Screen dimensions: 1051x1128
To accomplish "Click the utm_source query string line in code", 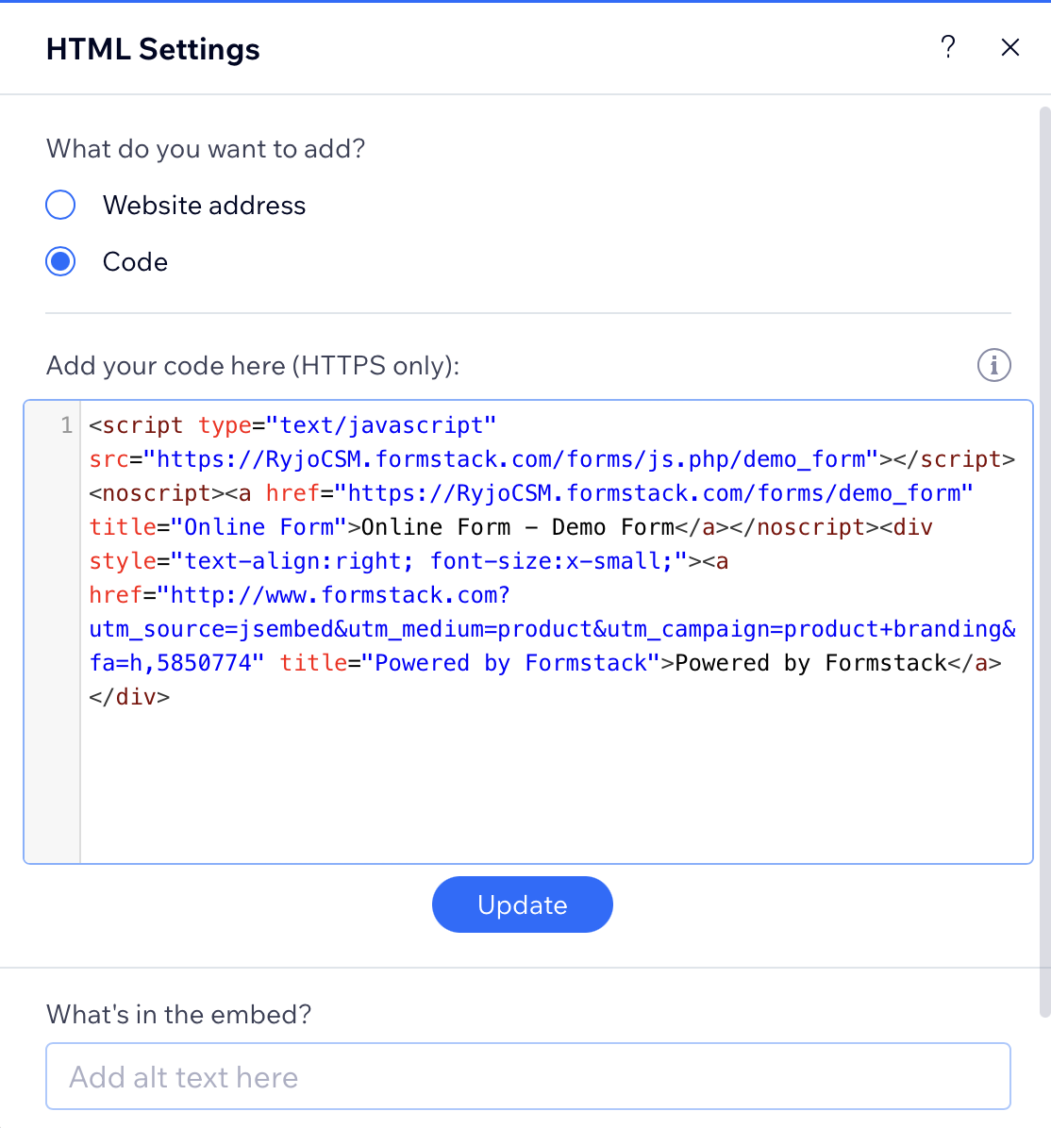I will click(x=552, y=629).
